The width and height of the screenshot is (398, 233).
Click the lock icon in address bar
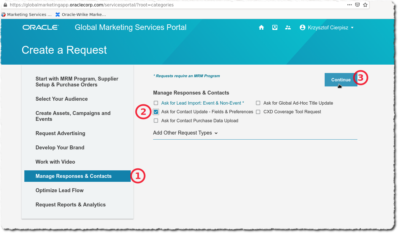pos(5,5)
